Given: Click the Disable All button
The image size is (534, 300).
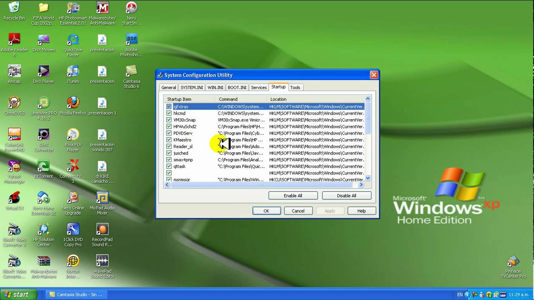Looking at the screenshot, I should [346, 196].
